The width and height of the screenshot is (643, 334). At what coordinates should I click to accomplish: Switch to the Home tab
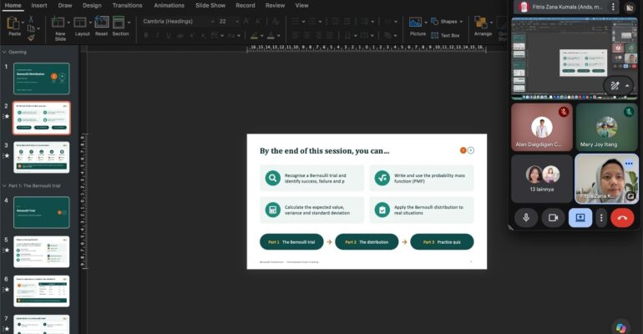tap(13, 5)
